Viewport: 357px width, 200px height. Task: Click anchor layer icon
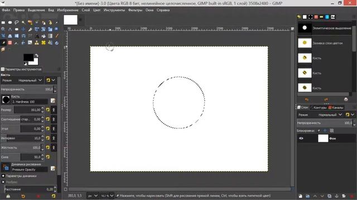coord(337,196)
